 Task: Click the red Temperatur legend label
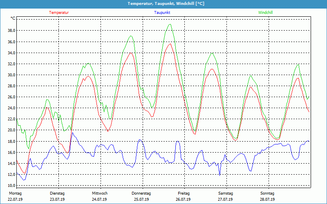pyautogui.click(x=59, y=13)
